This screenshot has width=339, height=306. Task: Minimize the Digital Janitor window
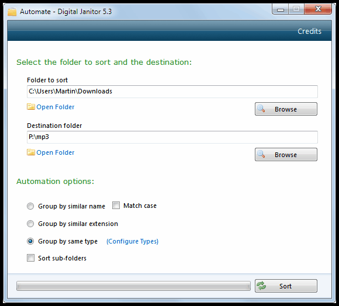click(280, 9)
